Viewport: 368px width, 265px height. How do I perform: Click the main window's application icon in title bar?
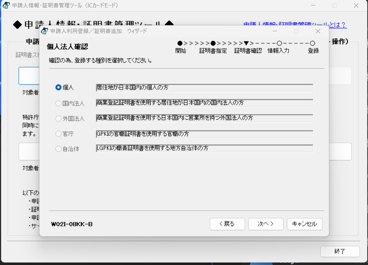(x=7, y=6)
